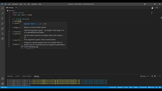162x91 pixels.
Task: Change end of line sequence CRLF
Action: [x=131, y=87]
